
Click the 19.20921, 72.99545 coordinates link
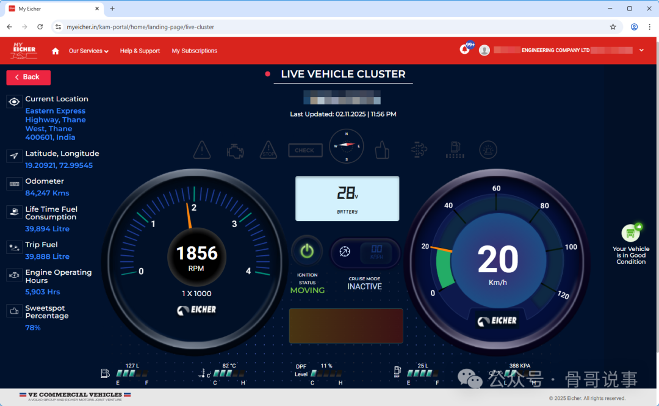pyautogui.click(x=59, y=165)
